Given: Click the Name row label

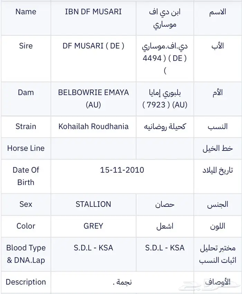Looking at the screenshot, I should pos(26,11).
